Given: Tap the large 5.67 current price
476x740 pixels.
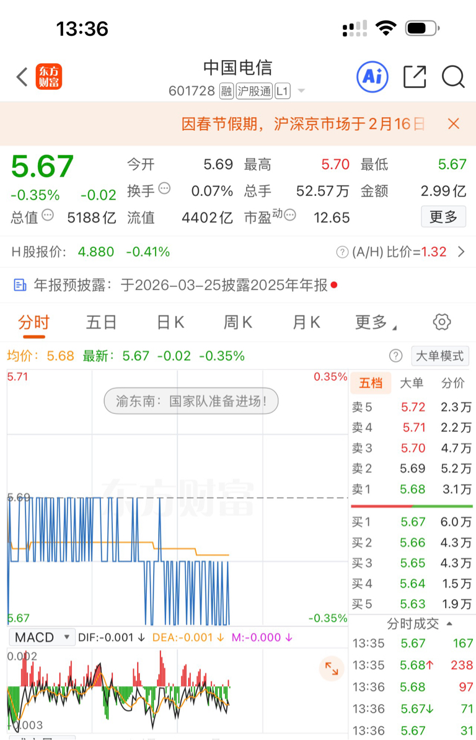Looking at the screenshot, I should (42, 166).
